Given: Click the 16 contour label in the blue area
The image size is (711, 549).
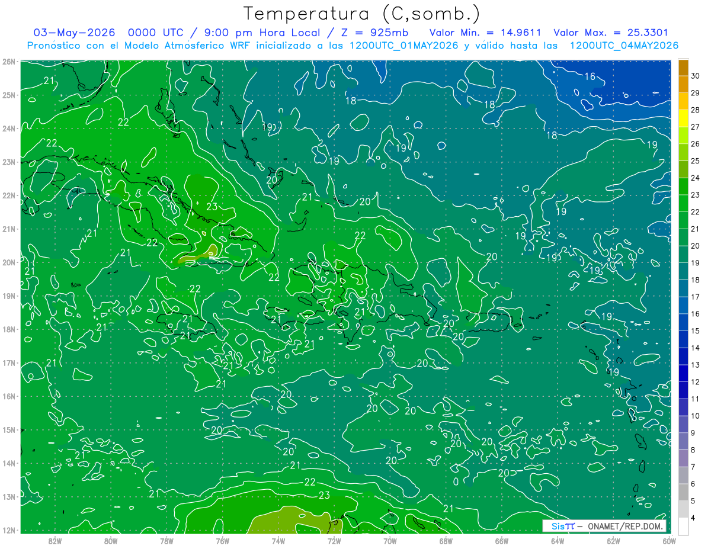Looking at the screenshot, I should pyautogui.click(x=590, y=76).
